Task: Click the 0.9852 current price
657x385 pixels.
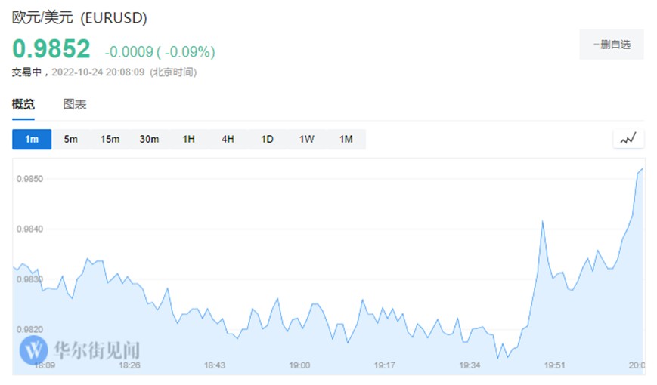Action: click(x=51, y=49)
